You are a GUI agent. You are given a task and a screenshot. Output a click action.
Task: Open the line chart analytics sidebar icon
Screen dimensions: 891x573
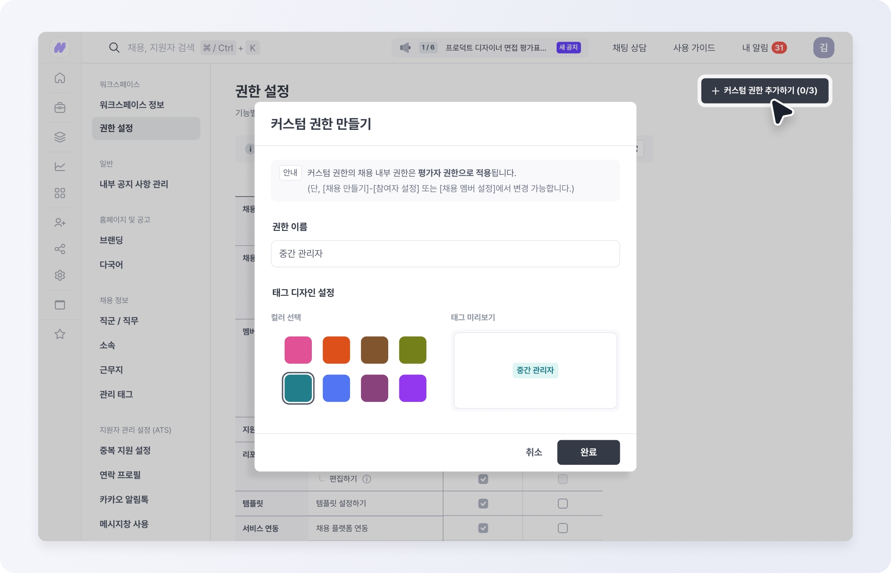click(x=60, y=166)
